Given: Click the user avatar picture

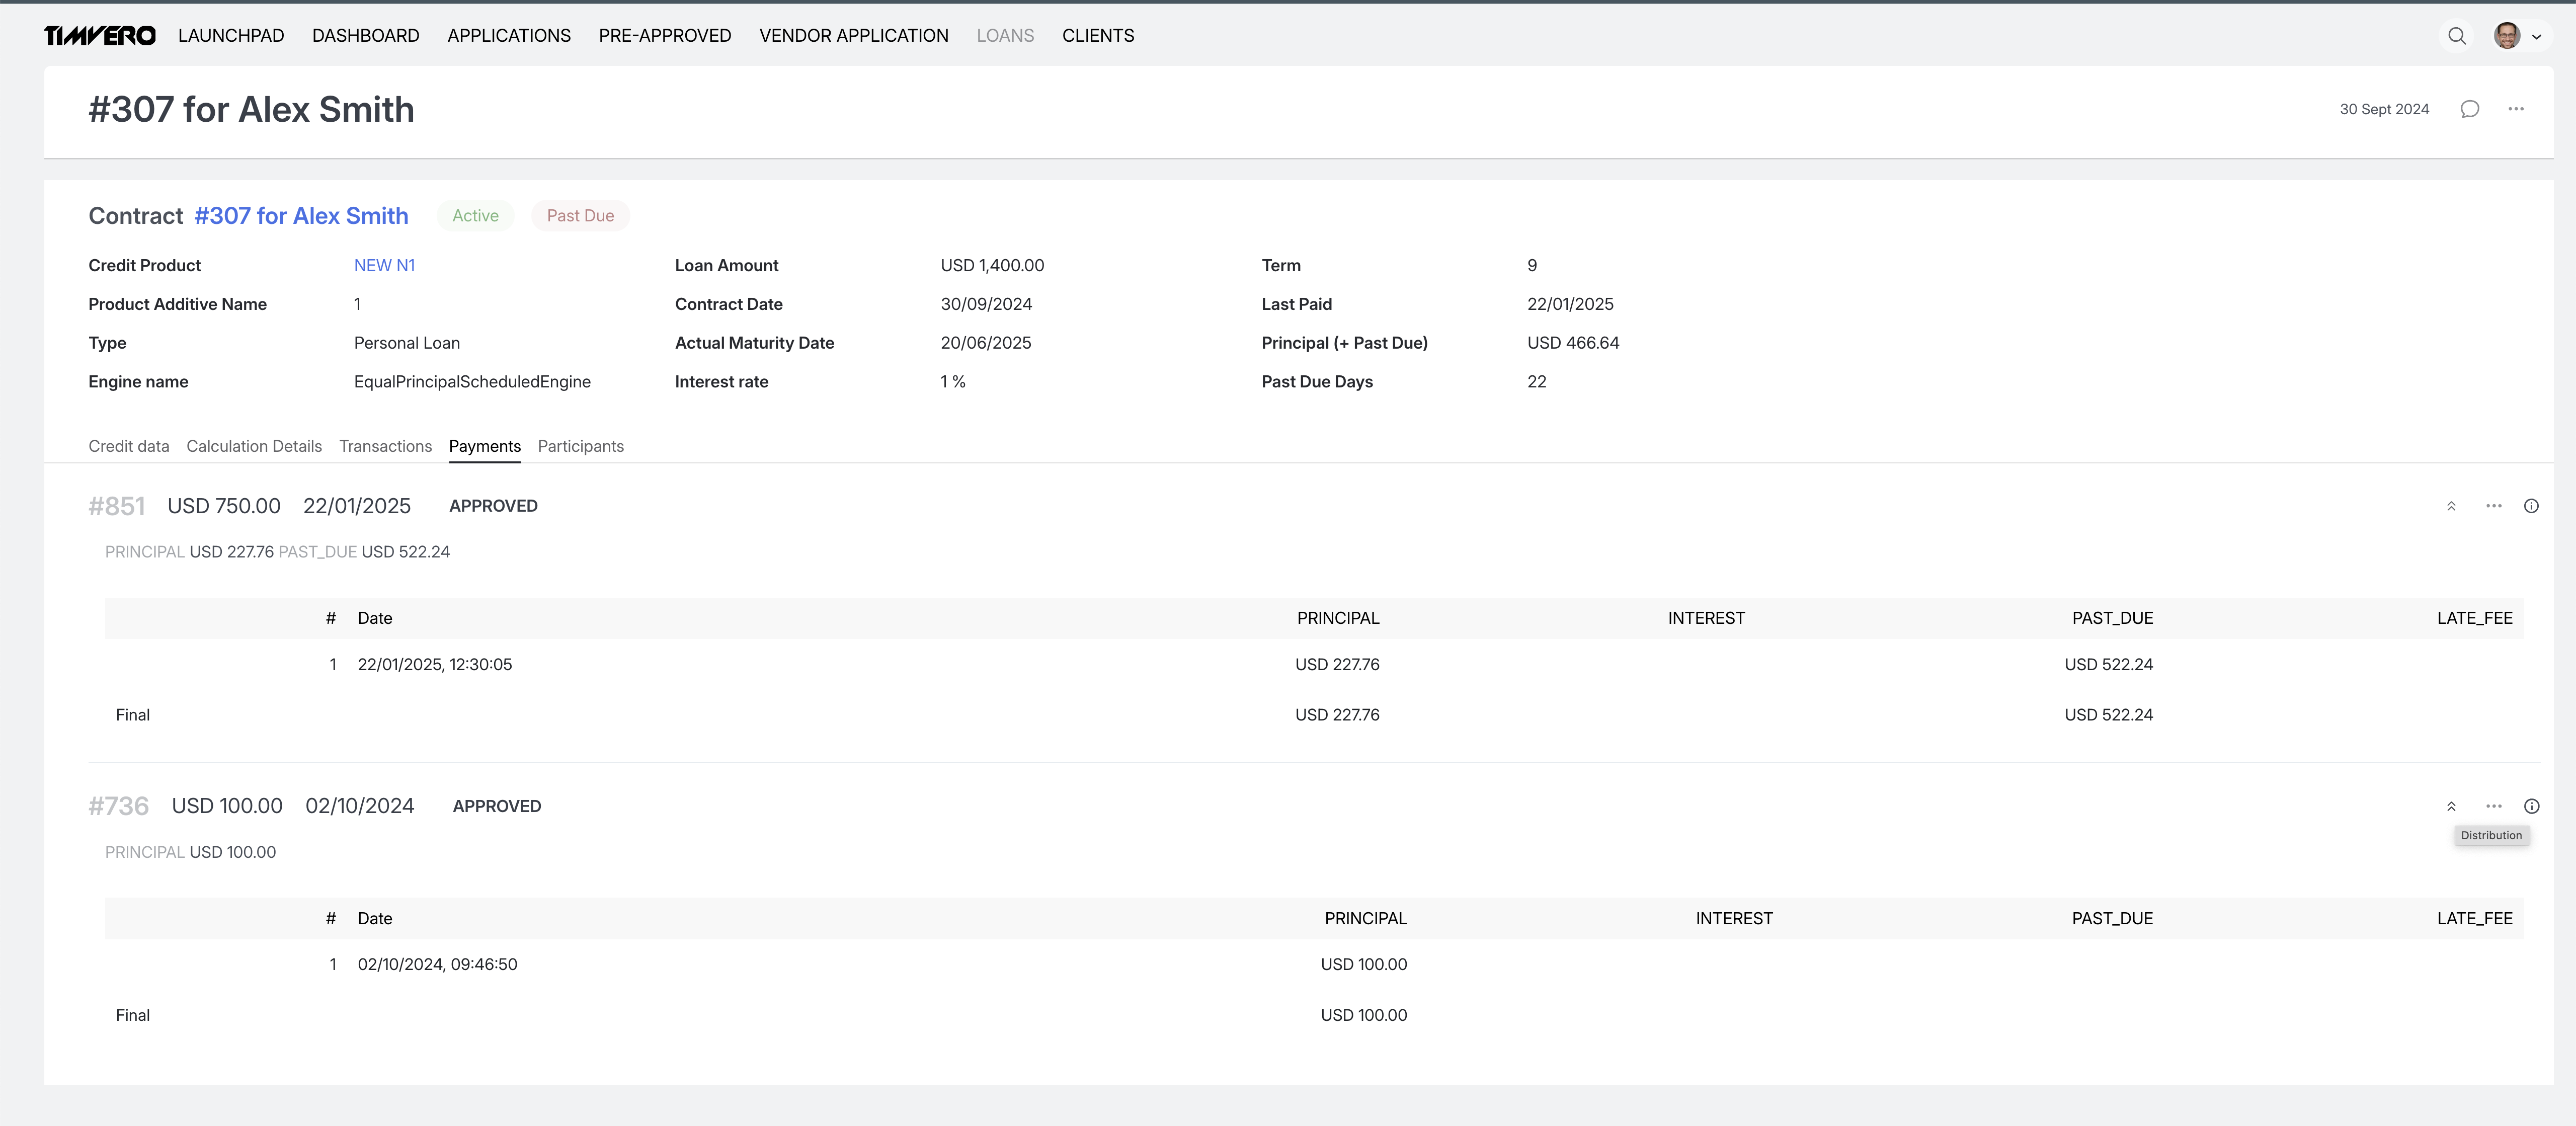Looking at the screenshot, I should click(2506, 36).
